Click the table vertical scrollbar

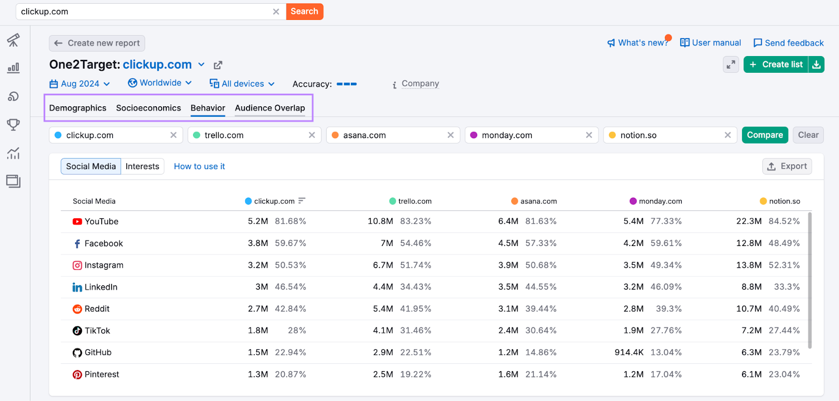pyautogui.click(x=810, y=280)
